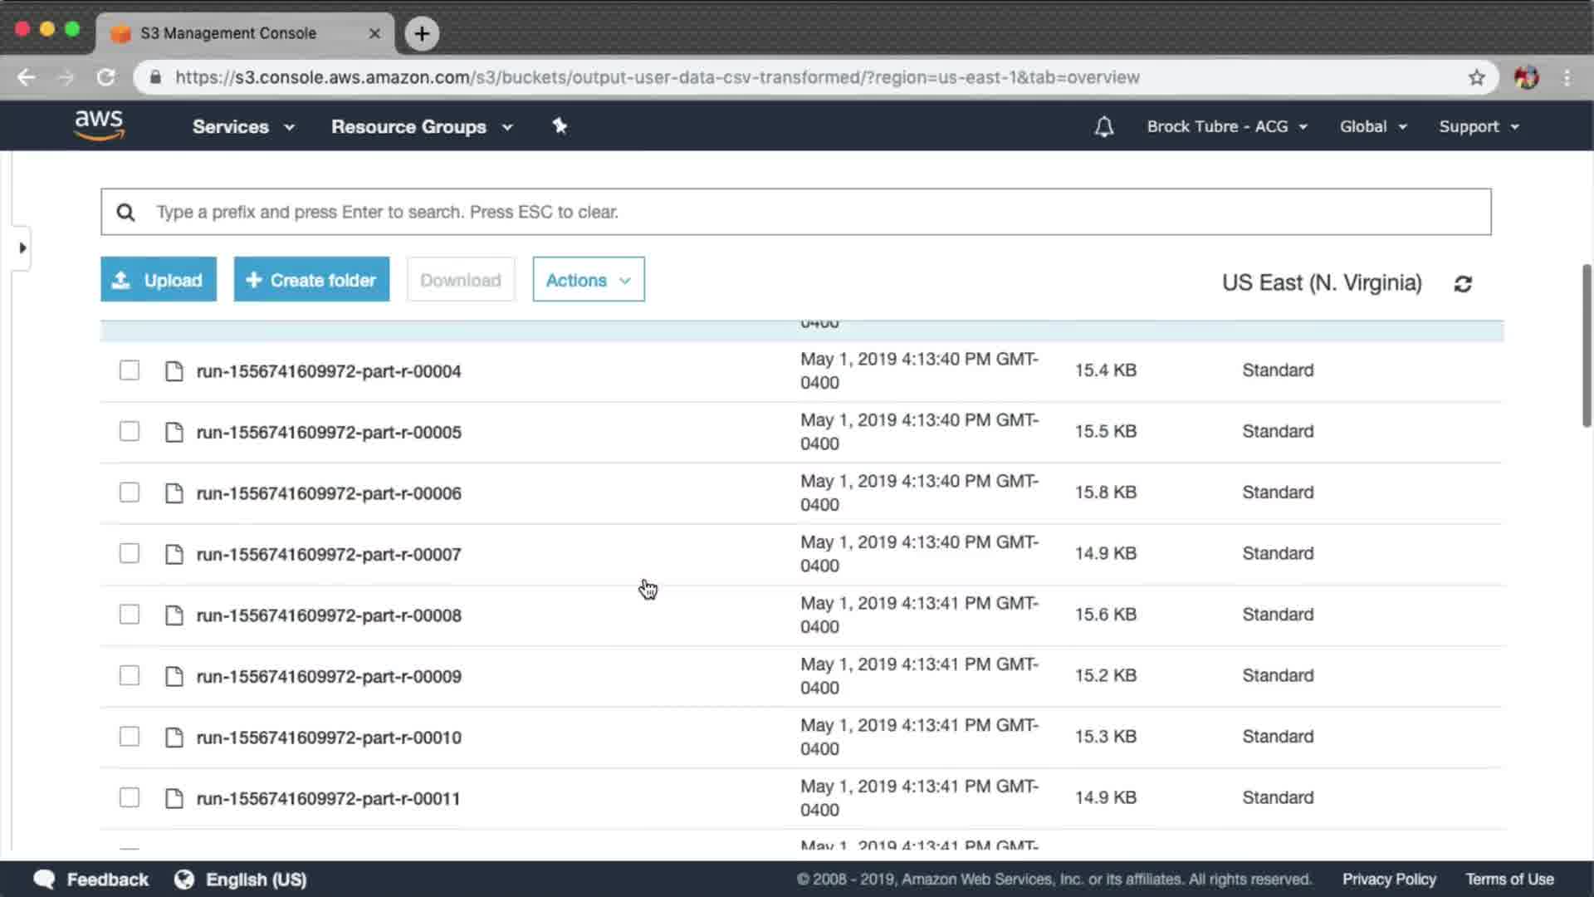Bookmark page with the star icon
The image size is (1594, 897).
1476,77
